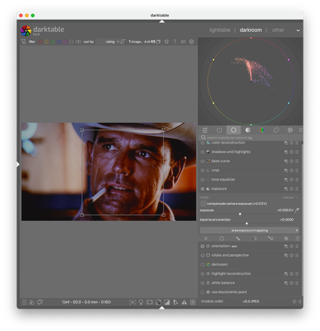Click the star overlays icon
The height and width of the screenshot is (331, 320).
(167, 42)
